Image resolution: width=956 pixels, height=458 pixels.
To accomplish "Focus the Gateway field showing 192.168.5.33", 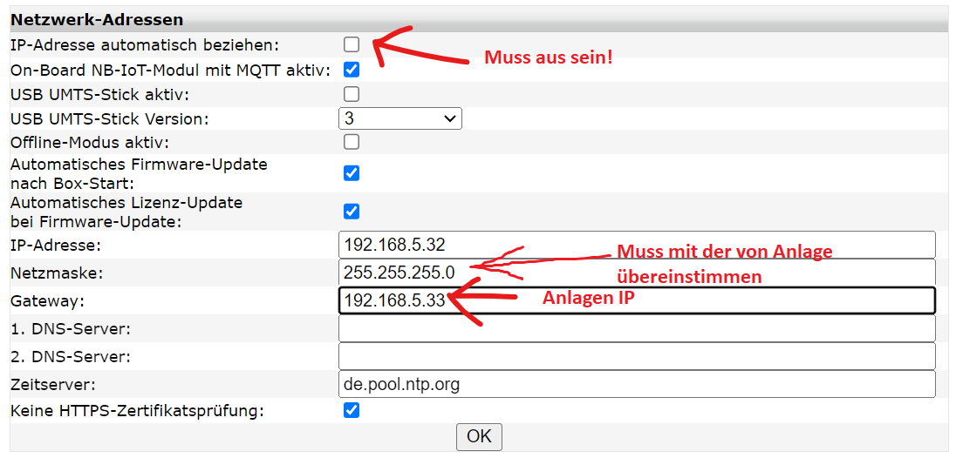I will pyautogui.click(x=637, y=300).
